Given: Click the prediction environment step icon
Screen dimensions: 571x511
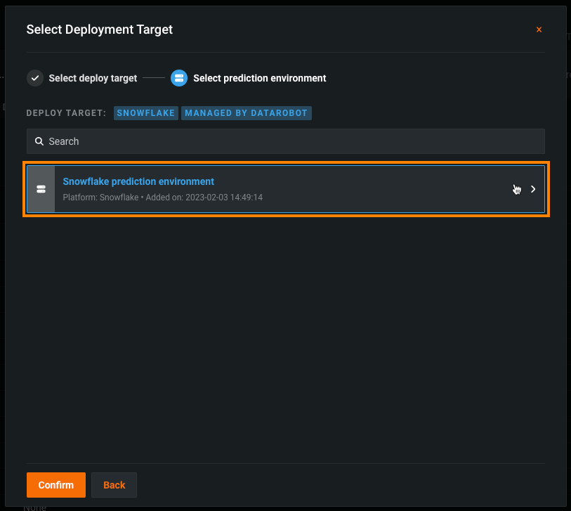Looking at the screenshot, I should [x=179, y=78].
